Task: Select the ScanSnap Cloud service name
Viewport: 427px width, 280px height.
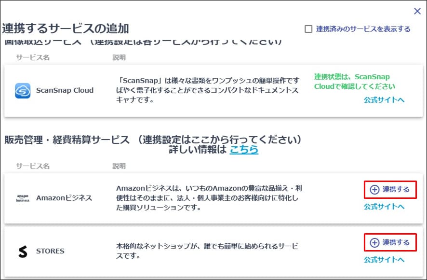Action: [65, 90]
